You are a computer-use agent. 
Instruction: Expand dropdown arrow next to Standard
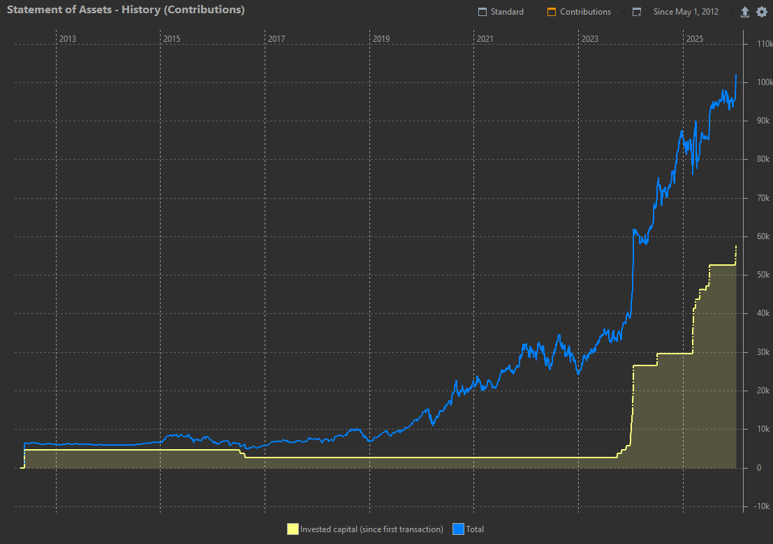coord(536,12)
